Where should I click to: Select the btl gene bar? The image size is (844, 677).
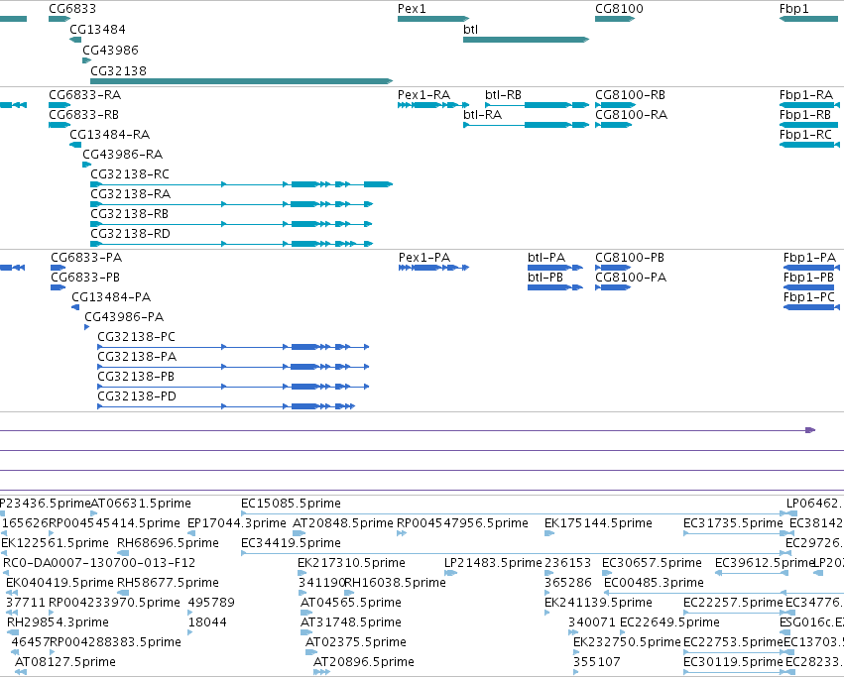[526, 40]
